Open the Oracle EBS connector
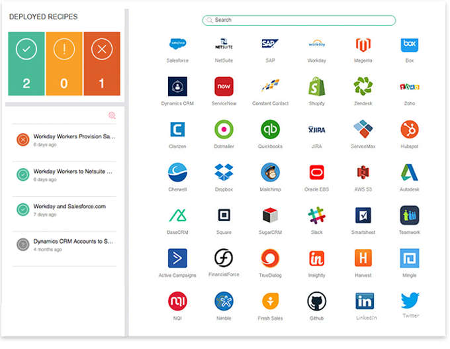This screenshot has height=349, width=450. point(316,172)
